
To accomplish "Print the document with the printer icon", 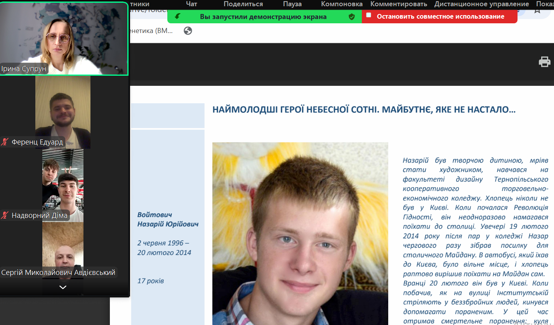I will [x=545, y=62].
